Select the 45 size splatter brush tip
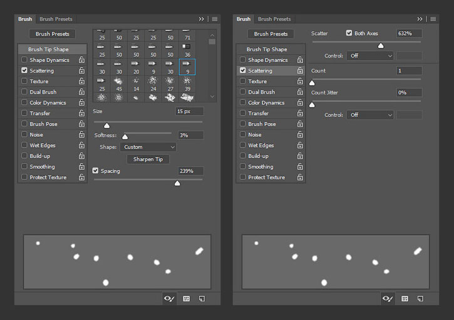This screenshot has width=454, height=320. click(x=119, y=84)
